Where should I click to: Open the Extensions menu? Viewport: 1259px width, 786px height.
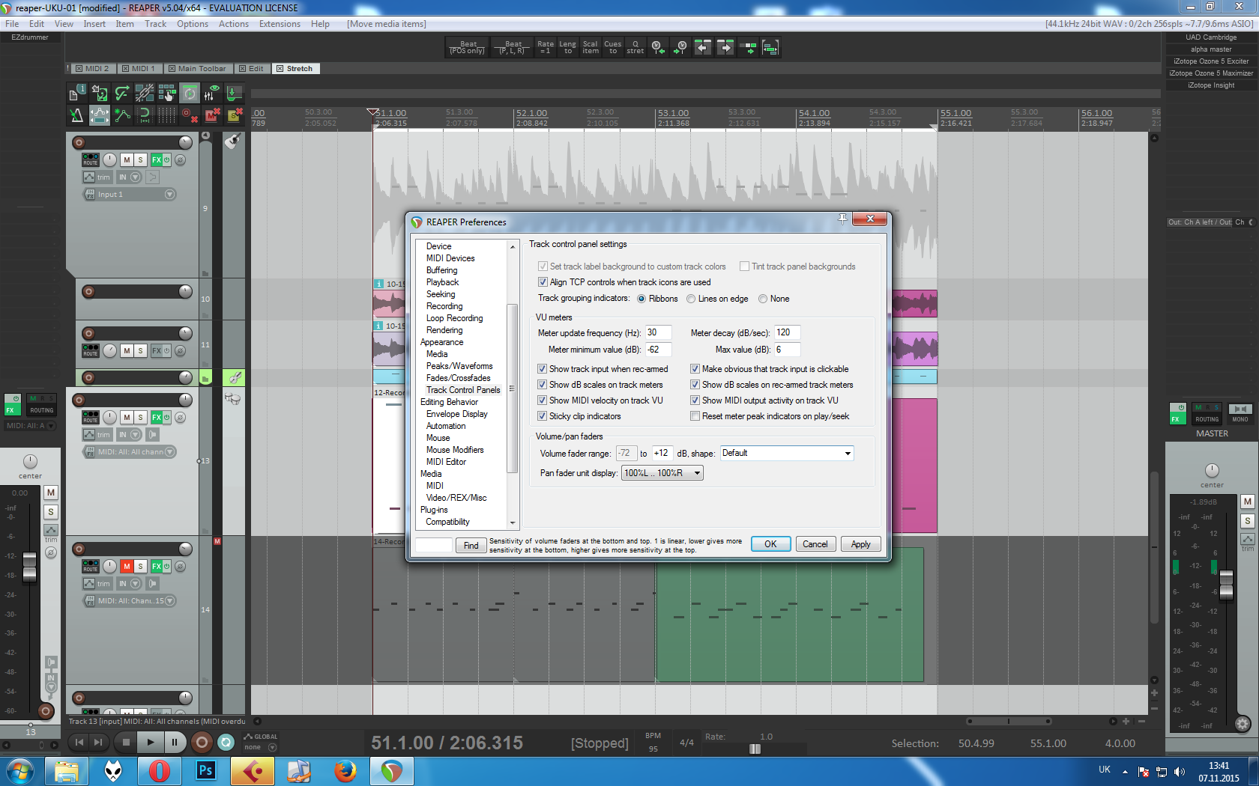(280, 24)
